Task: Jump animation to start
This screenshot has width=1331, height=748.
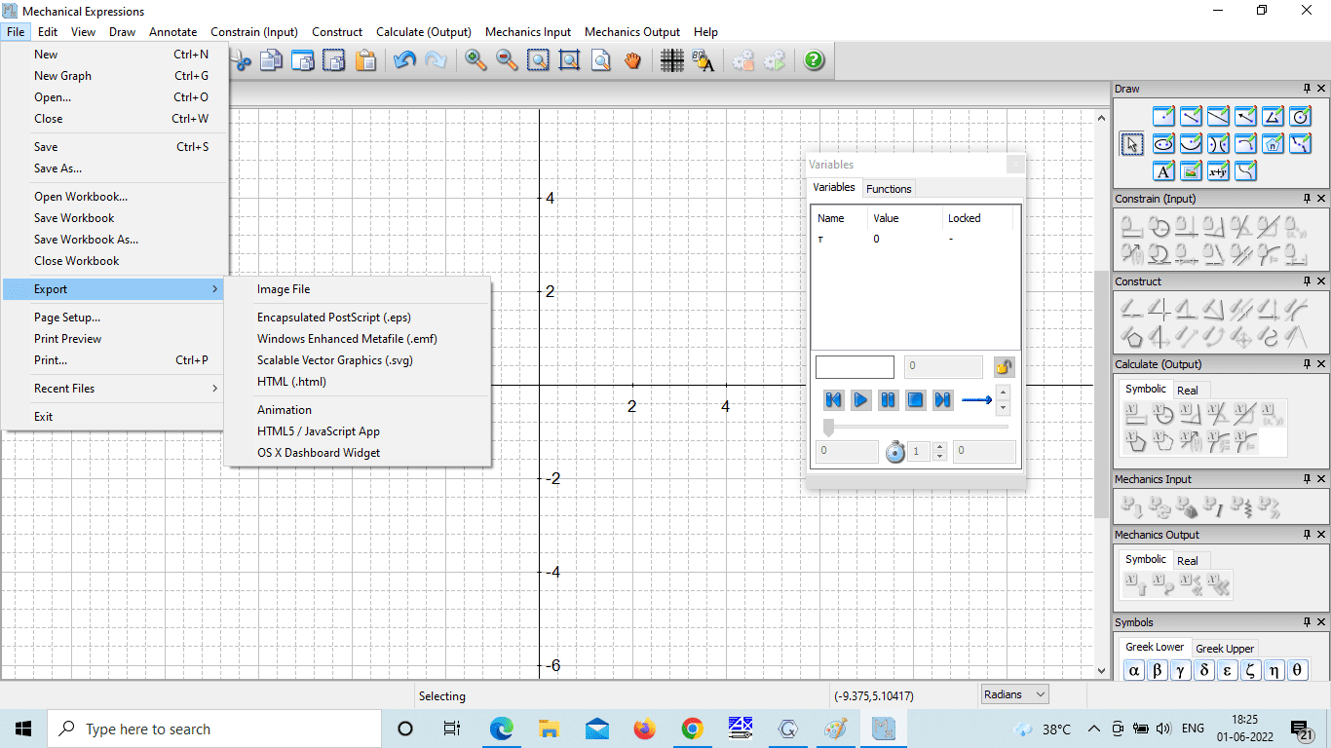Action: tap(833, 399)
